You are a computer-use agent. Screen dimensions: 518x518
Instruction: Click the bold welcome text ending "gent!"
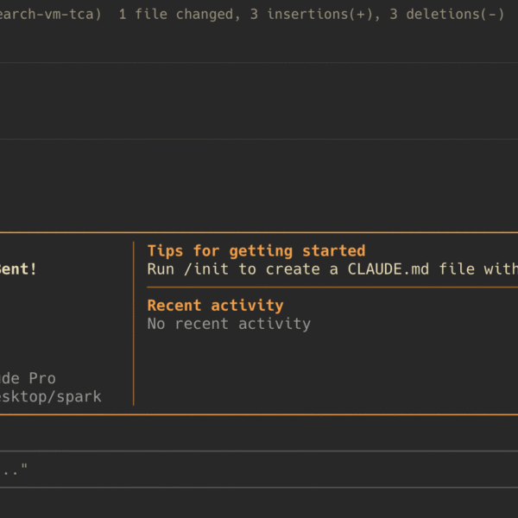pyautogui.click(x=17, y=268)
